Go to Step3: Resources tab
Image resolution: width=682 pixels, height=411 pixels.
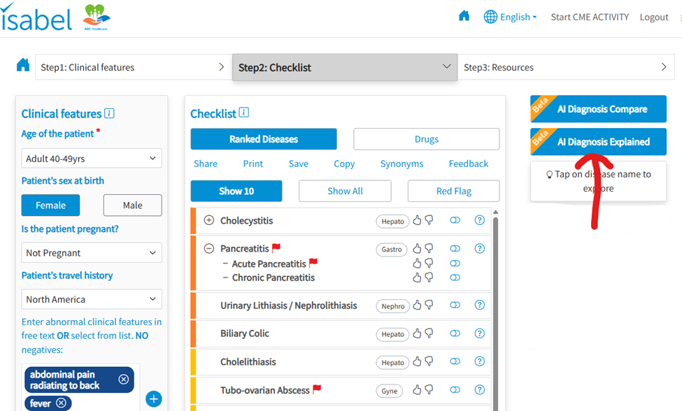[x=564, y=68]
